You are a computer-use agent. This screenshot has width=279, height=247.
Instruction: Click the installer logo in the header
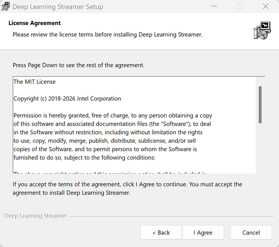(262, 30)
